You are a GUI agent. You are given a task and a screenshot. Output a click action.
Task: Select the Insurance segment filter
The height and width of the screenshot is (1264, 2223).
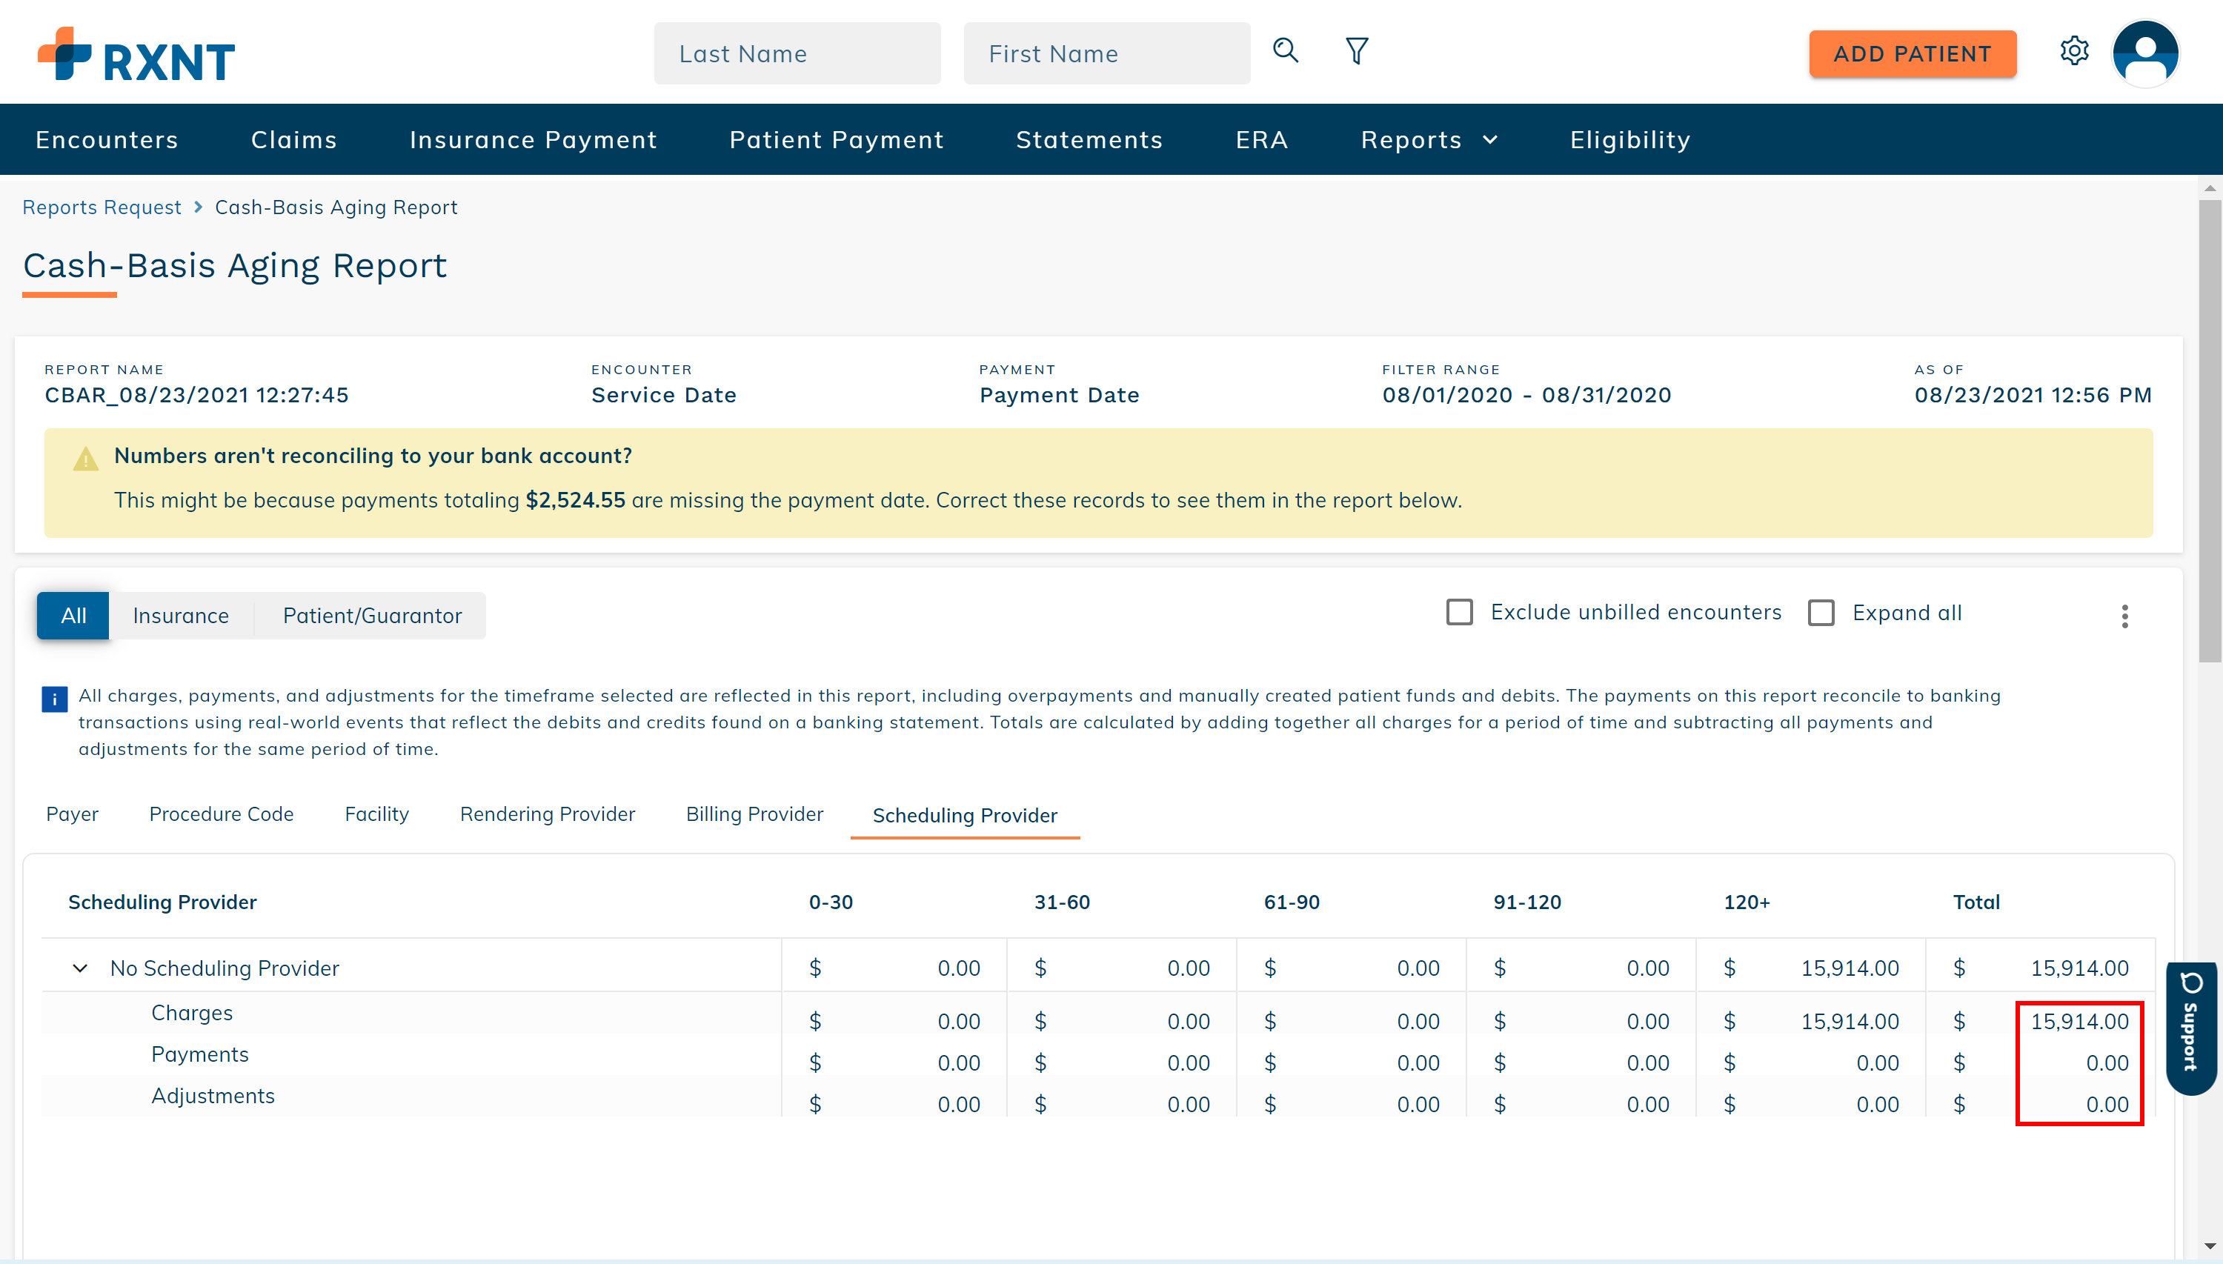point(181,616)
